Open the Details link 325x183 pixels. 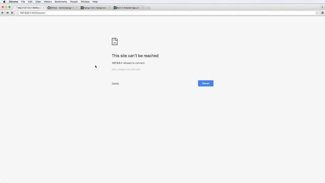(x=115, y=83)
